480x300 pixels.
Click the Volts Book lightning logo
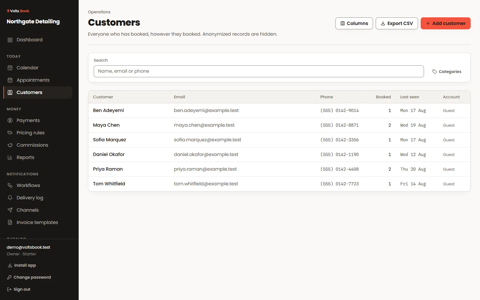click(x=8, y=11)
